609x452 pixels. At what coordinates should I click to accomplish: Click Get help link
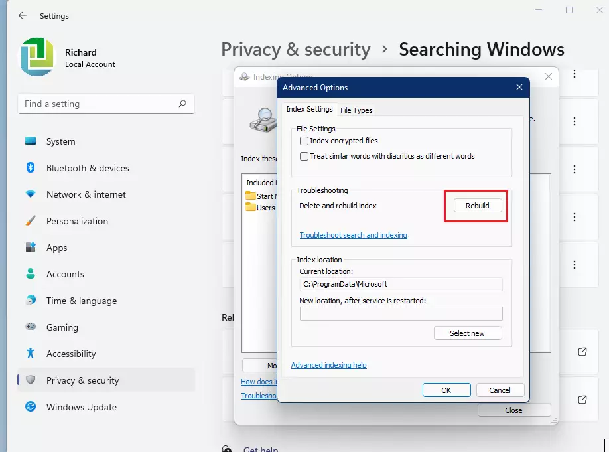coord(261,449)
